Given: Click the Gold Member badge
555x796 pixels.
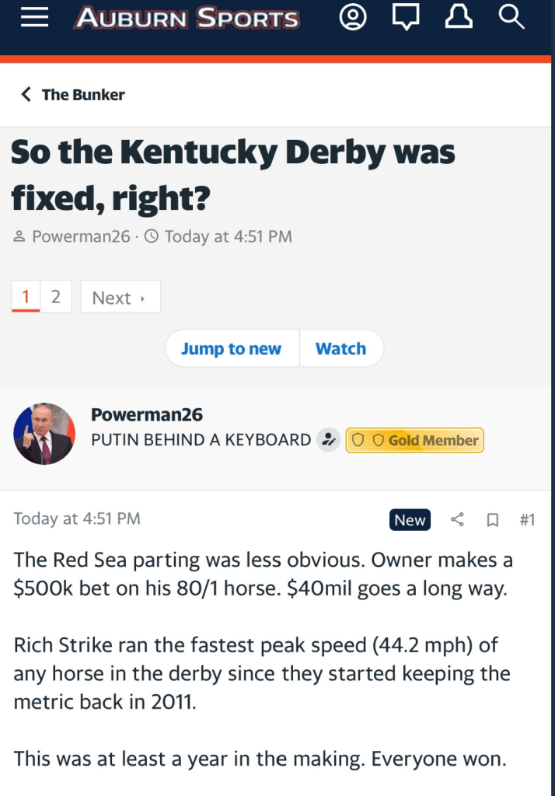Looking at the screenshot, I should [414, 440].
